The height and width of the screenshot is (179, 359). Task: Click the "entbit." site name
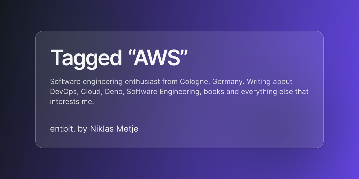pyautogui.click(x=63, y=129)
